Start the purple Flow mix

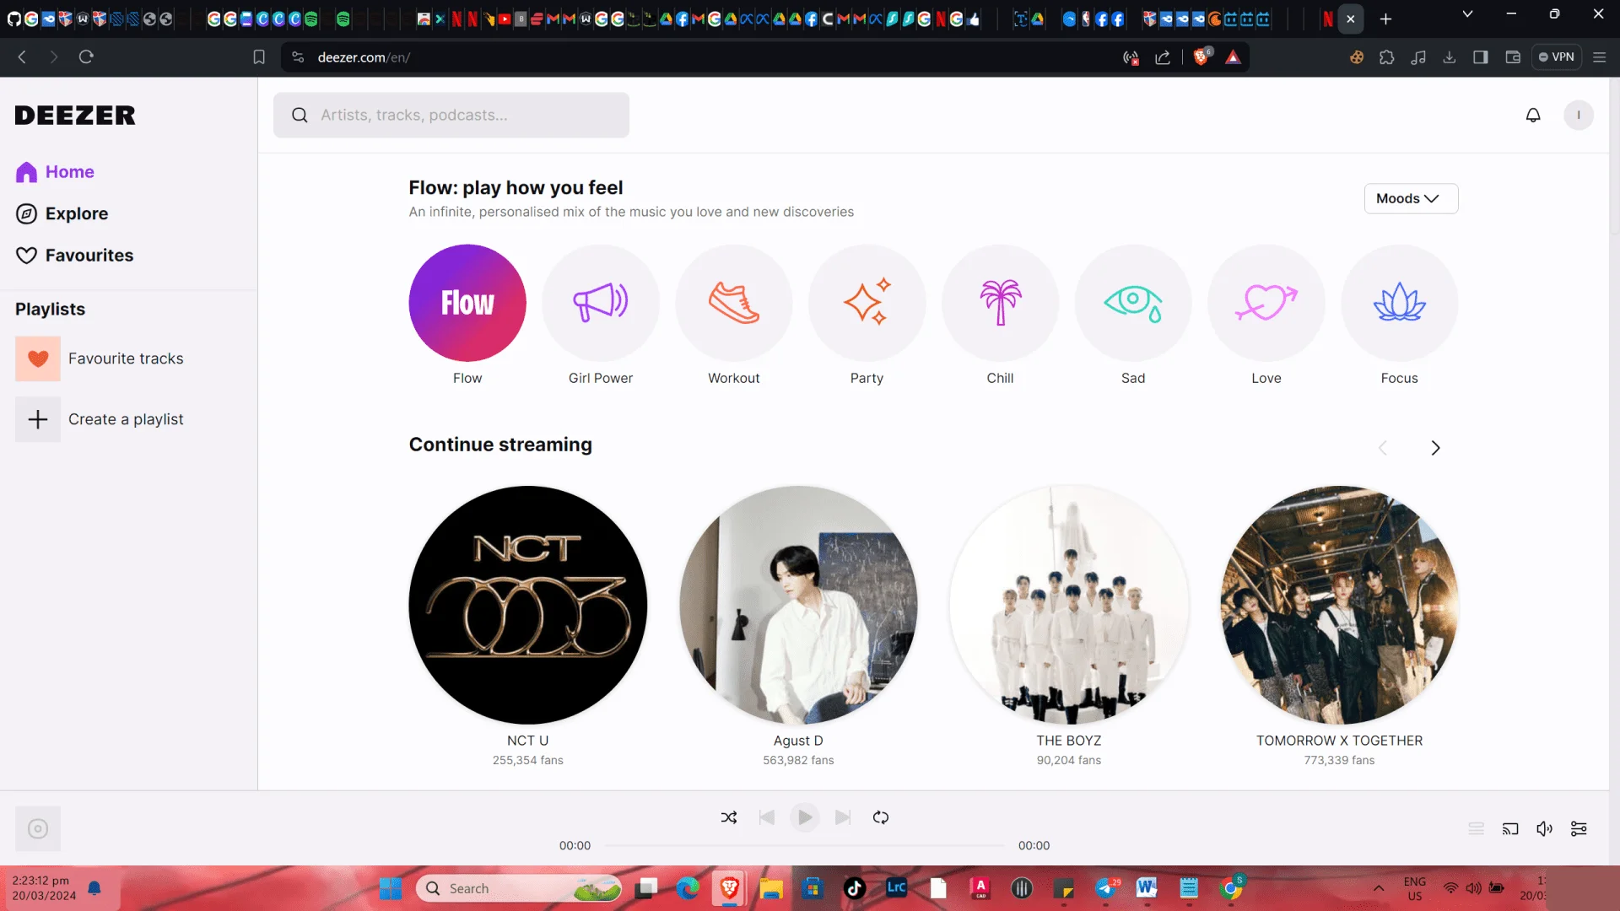coord(467,303)
